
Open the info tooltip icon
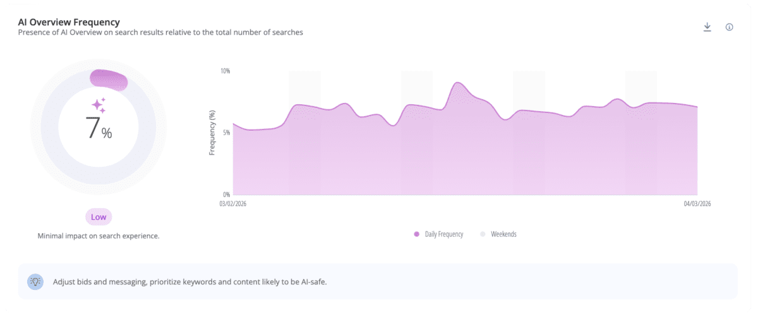729,27
